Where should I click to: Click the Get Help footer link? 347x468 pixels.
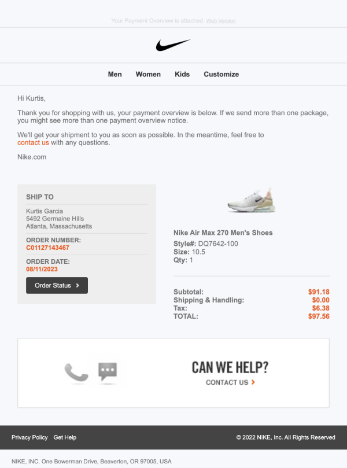65,437
